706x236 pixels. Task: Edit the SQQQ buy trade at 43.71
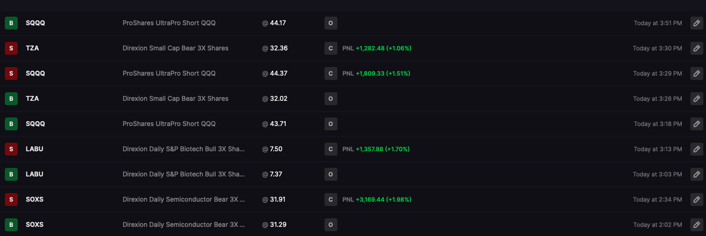click(697, 124)
